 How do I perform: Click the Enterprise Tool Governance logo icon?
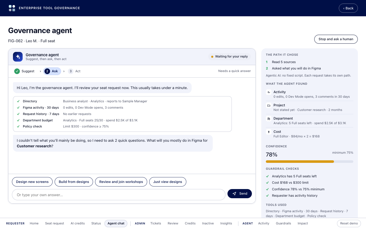click(12, 8)
